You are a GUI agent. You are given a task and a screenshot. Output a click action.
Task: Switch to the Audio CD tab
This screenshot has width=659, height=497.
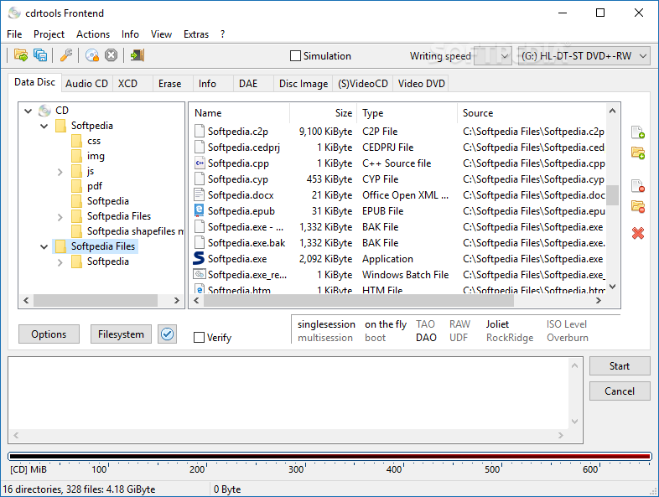coord(86,84)
